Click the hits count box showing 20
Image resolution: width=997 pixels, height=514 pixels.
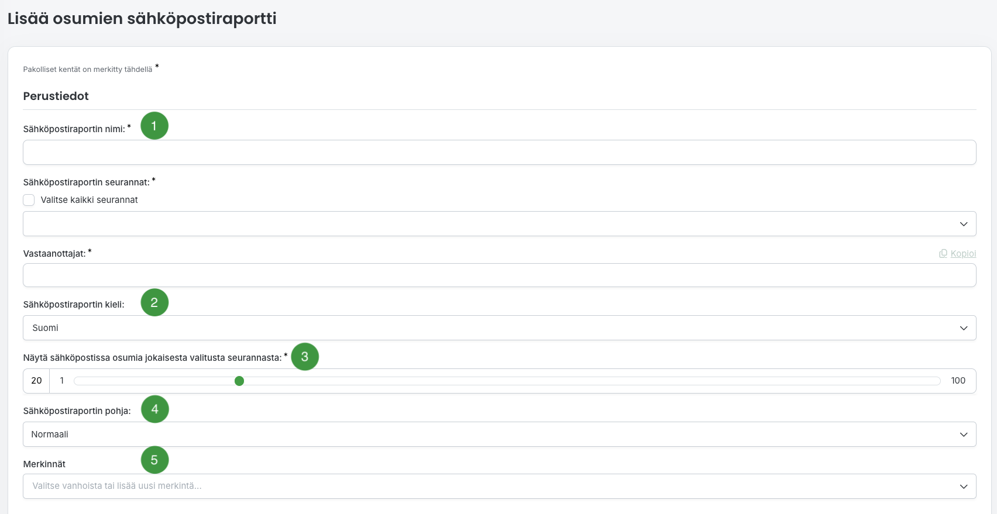tap(37, 381)
